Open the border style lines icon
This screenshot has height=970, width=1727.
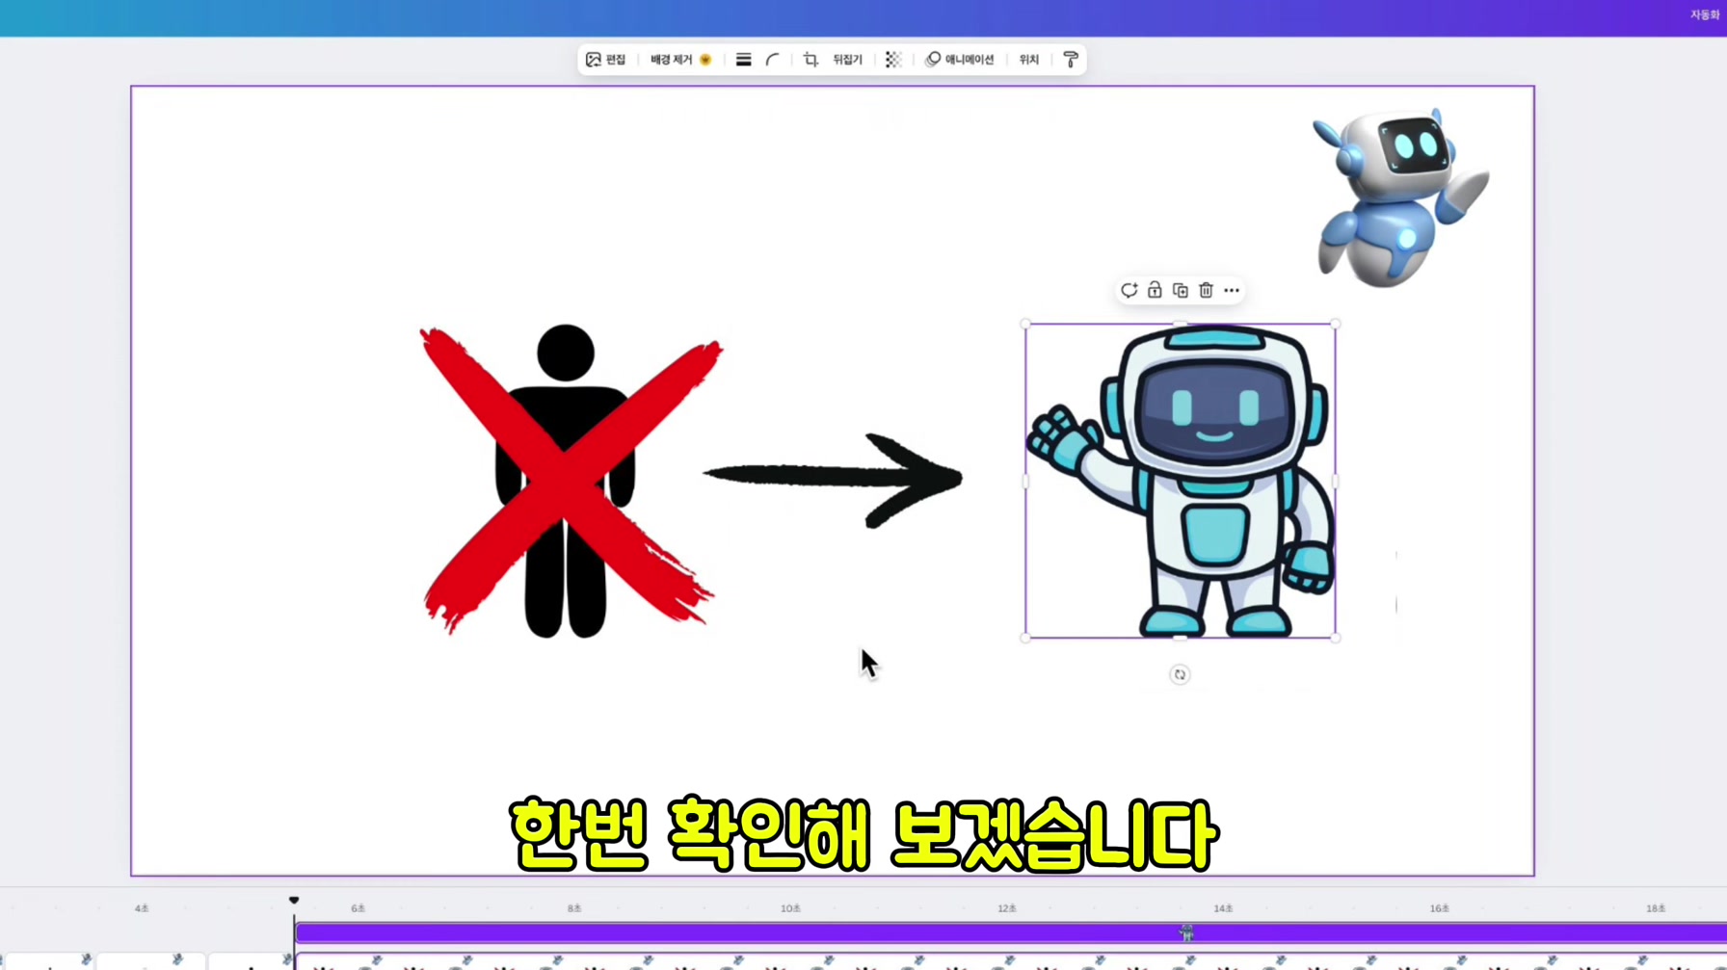point(743,60)
